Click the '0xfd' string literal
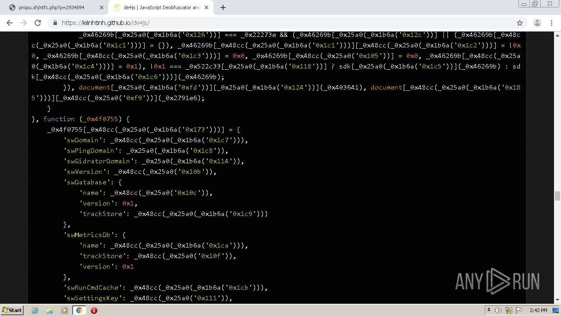 coord(192,87)
